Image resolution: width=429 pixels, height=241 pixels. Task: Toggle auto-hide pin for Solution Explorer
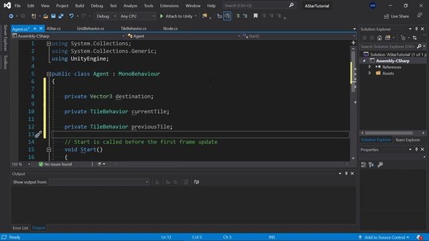(416, 29)
